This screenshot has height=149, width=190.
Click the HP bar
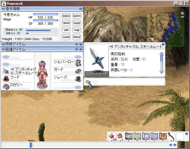coord(46,14)
